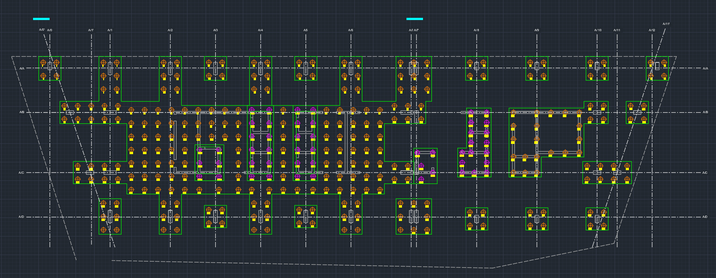
Task: Click the A/3 column axis label
Action: (215, 30)
